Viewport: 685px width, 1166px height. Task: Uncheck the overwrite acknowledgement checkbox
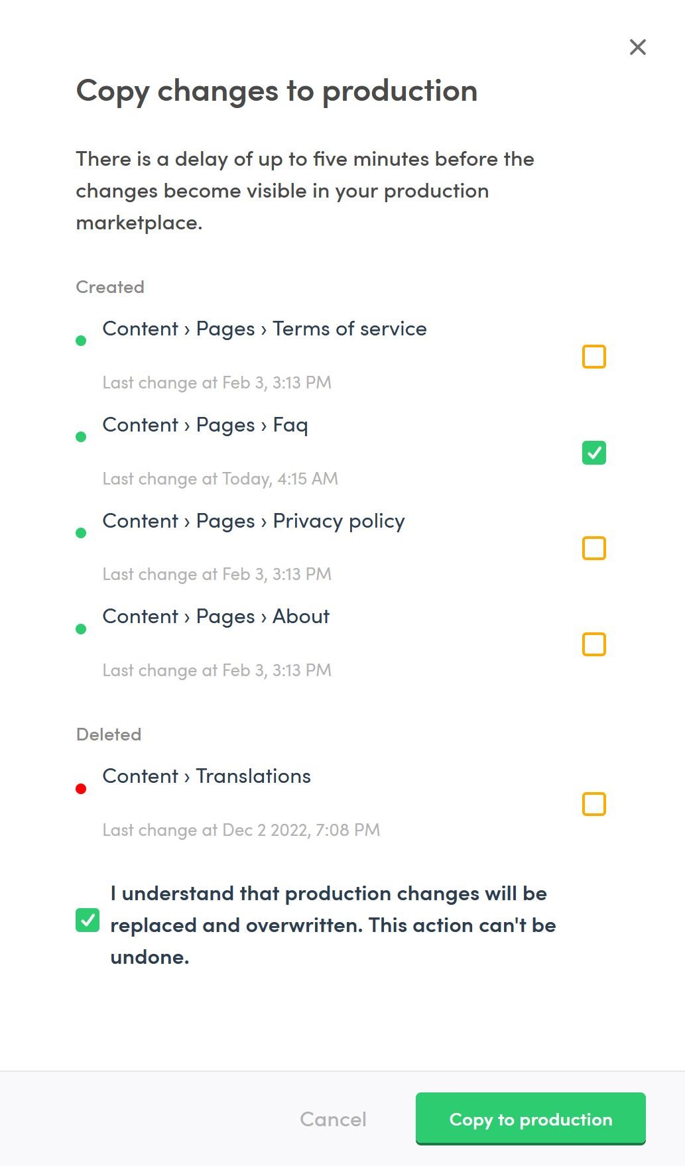(88, 920)
